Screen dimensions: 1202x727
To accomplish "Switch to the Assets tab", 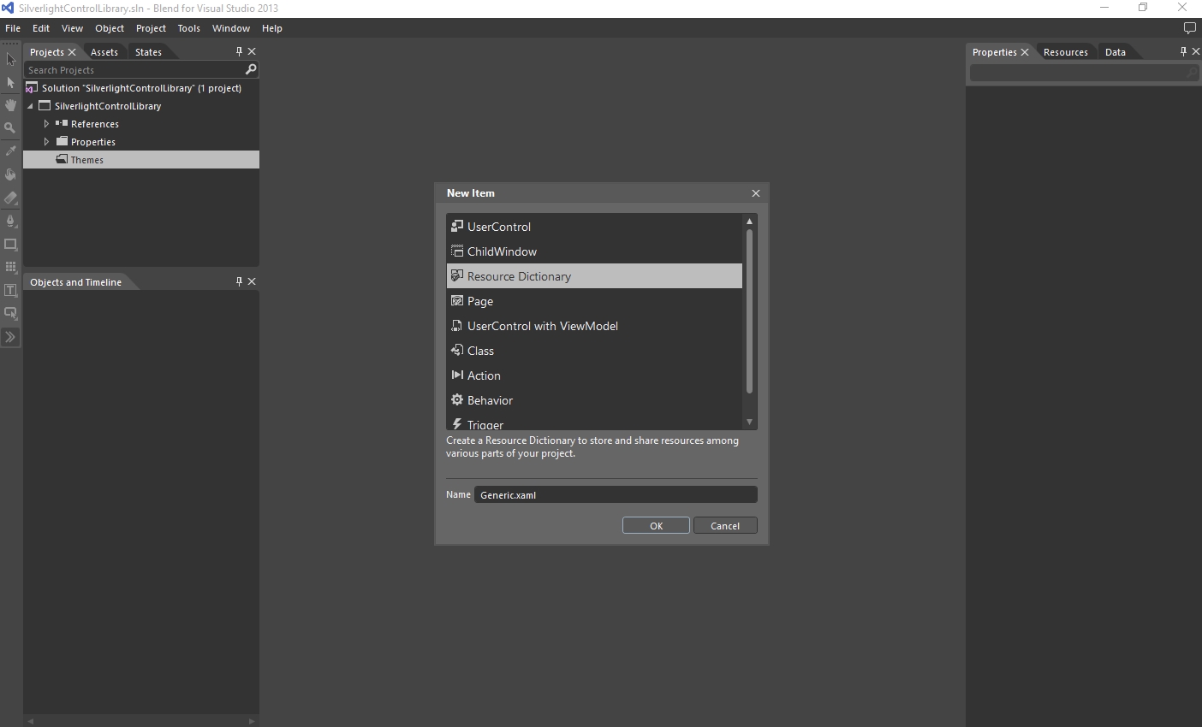I will click(x=104, y=52).
